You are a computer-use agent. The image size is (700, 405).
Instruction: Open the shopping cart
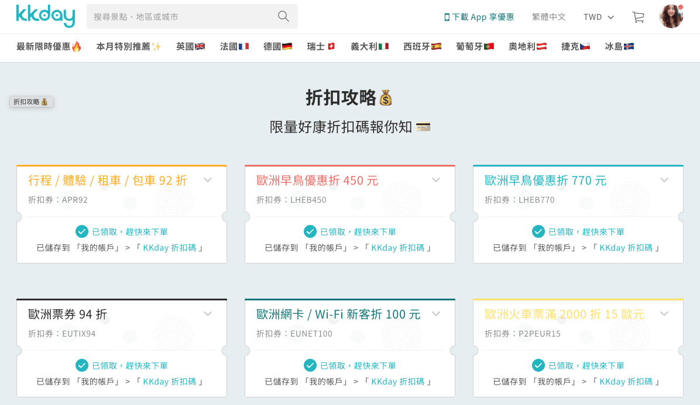point(637,17)
